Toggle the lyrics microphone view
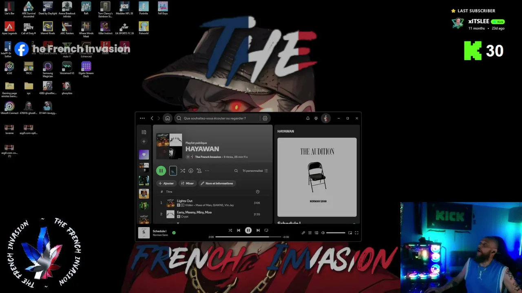Screen dimensions: 522x293 tap(303, 233)
